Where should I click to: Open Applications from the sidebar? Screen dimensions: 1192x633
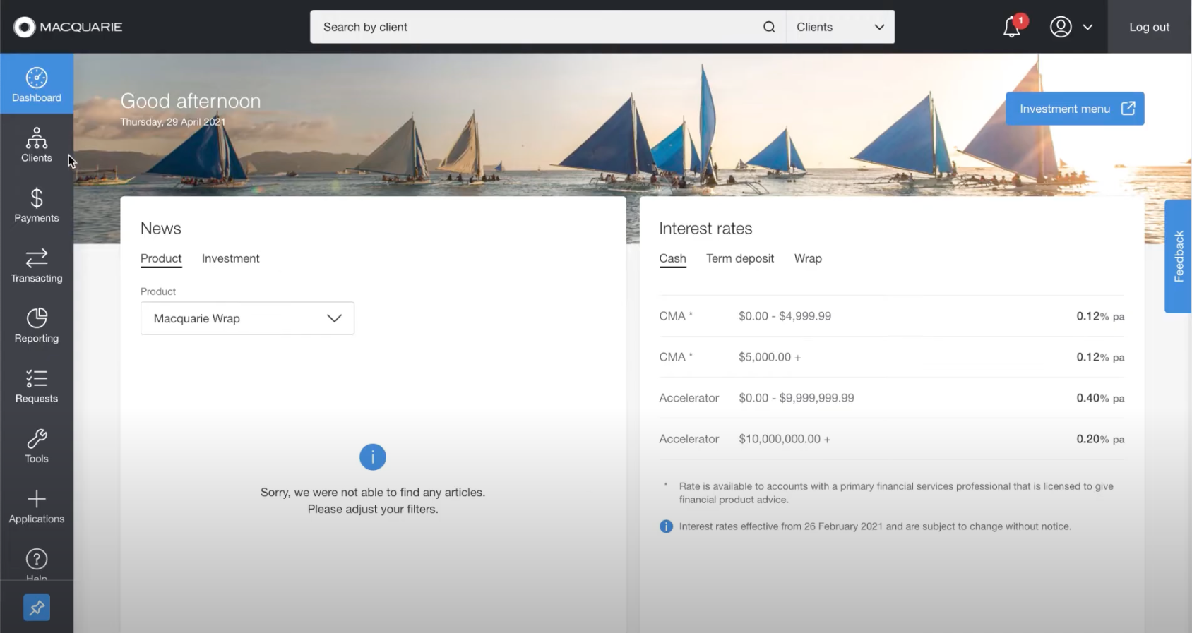pos(37,506)
